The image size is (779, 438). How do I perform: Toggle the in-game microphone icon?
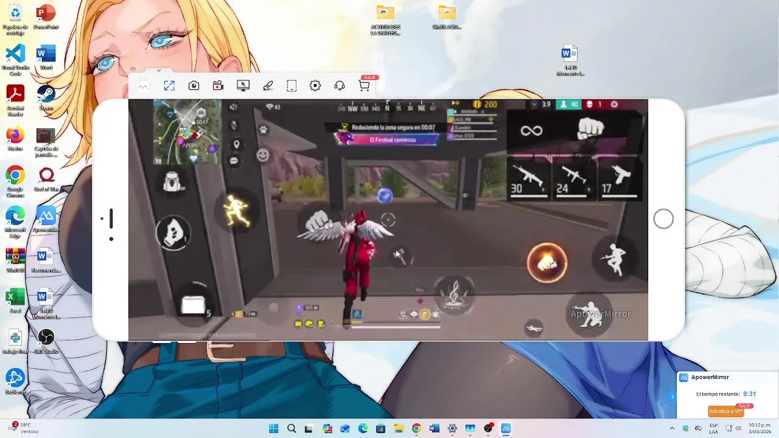point(234,125)
